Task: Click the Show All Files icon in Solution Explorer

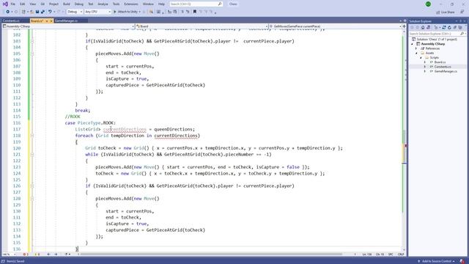Action: coord(460,28)
